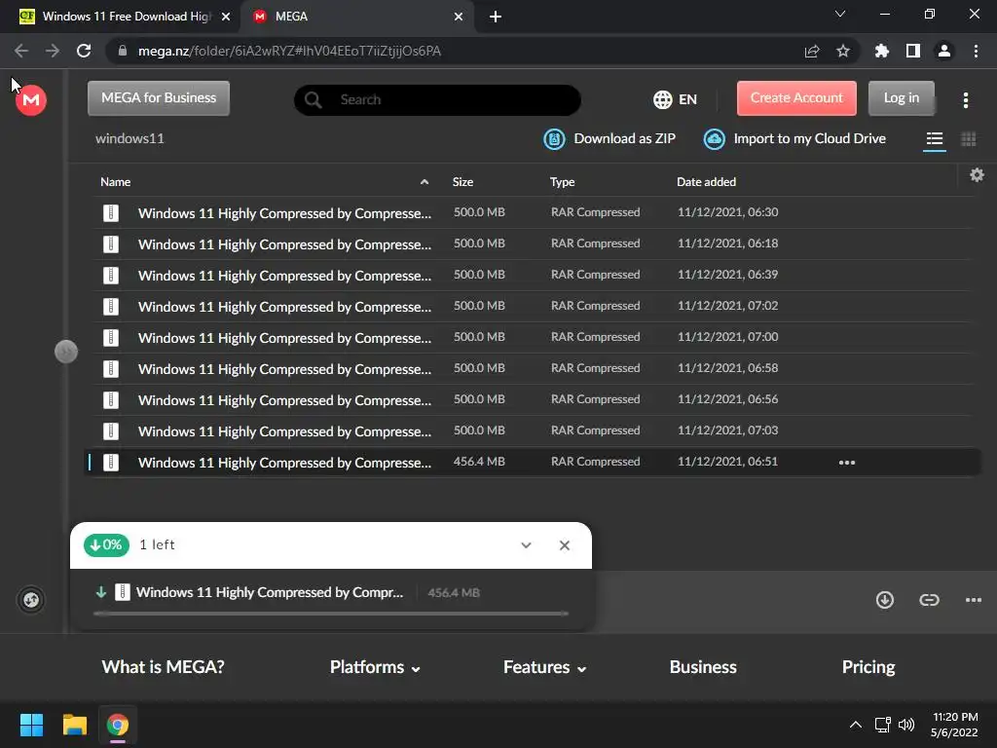Select the file added at 06:58
The height and width of the screenshot is (748, 997).
533,368
